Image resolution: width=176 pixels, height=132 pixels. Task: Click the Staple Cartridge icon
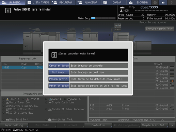[x=50, y=103]
